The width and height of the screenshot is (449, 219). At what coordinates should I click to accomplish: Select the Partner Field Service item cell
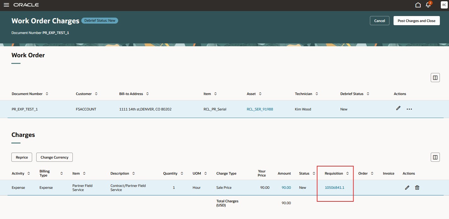coord(83,188)
